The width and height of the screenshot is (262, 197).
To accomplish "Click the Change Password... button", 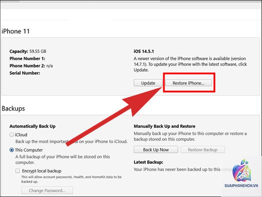I will [47, 190].
